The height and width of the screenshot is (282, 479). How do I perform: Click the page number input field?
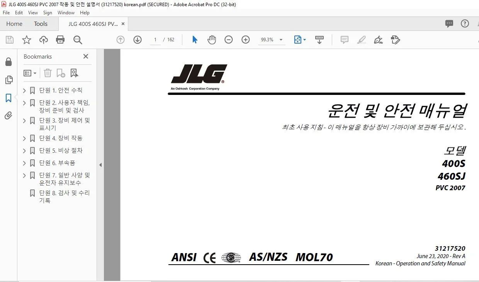coord(155,40)
